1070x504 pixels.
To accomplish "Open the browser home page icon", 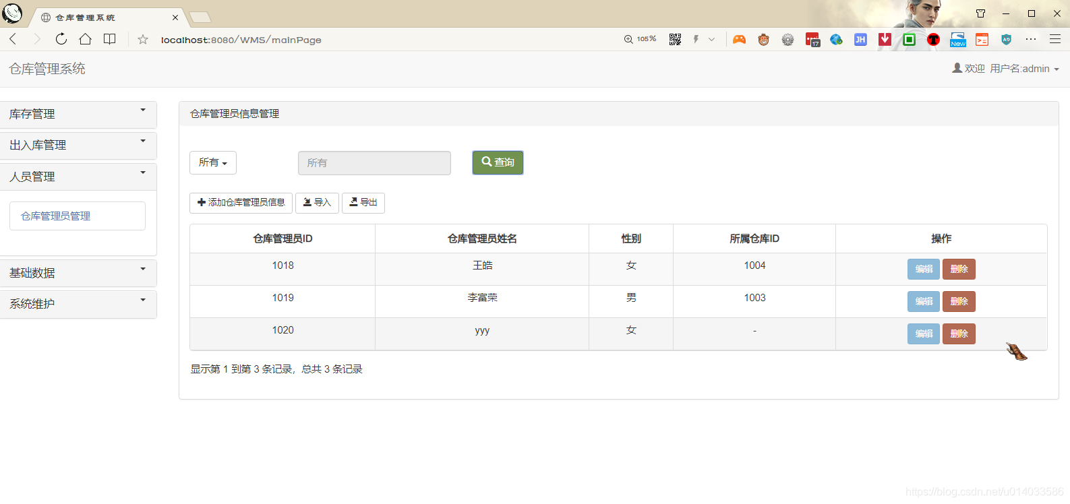I will pos(86,39).
